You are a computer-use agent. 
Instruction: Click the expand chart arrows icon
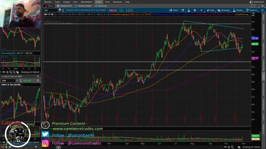click(254, 14)
